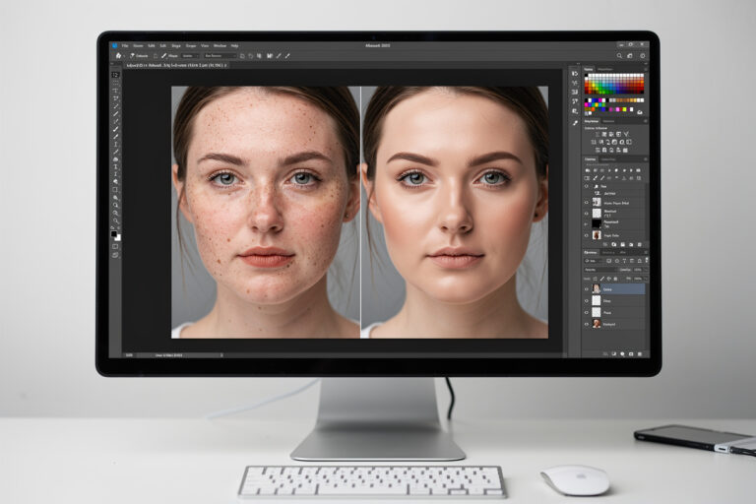Click the zoom percentage field in status bar
The width and height of the screenshot is (756, 504).
point(129,355)
